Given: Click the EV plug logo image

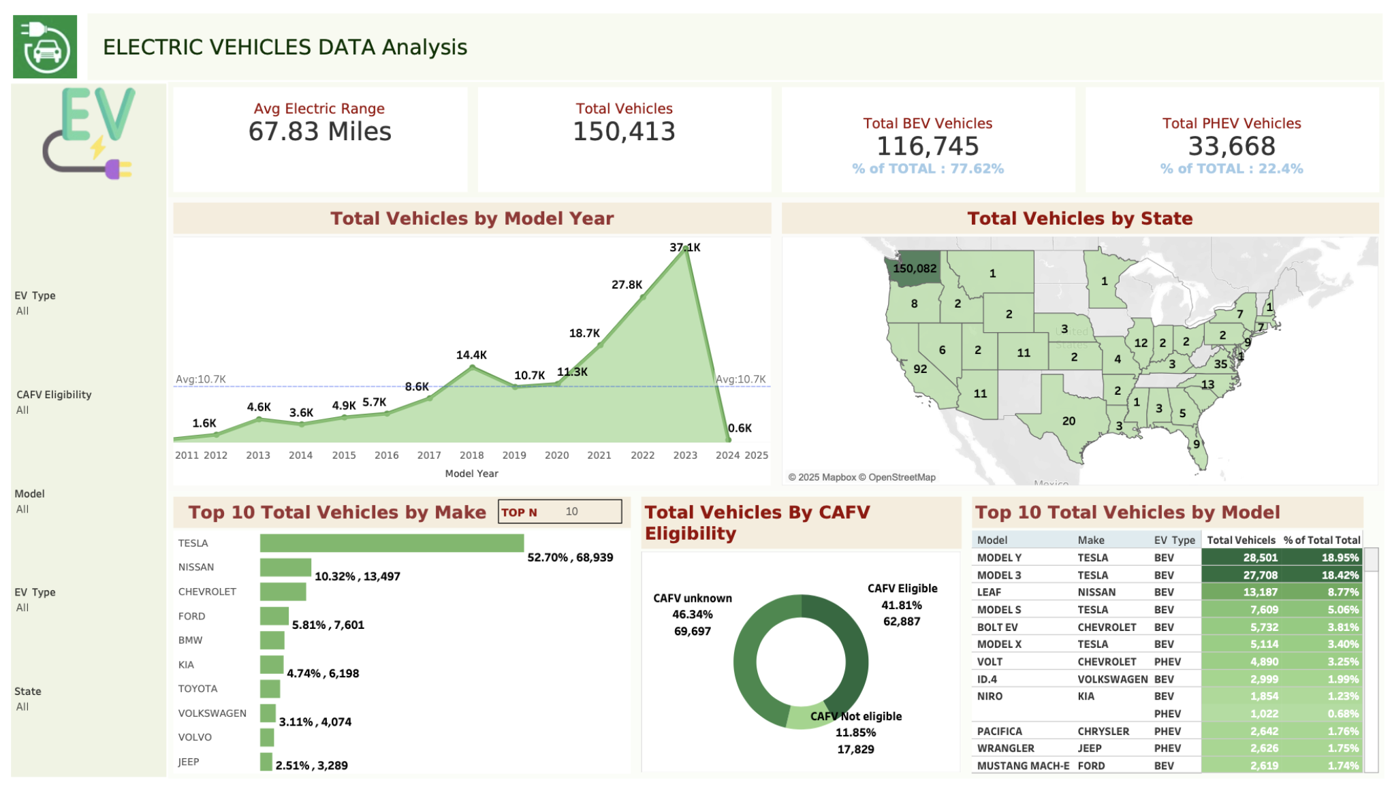Looking at the screenshot, I should [x=89, y=133].
